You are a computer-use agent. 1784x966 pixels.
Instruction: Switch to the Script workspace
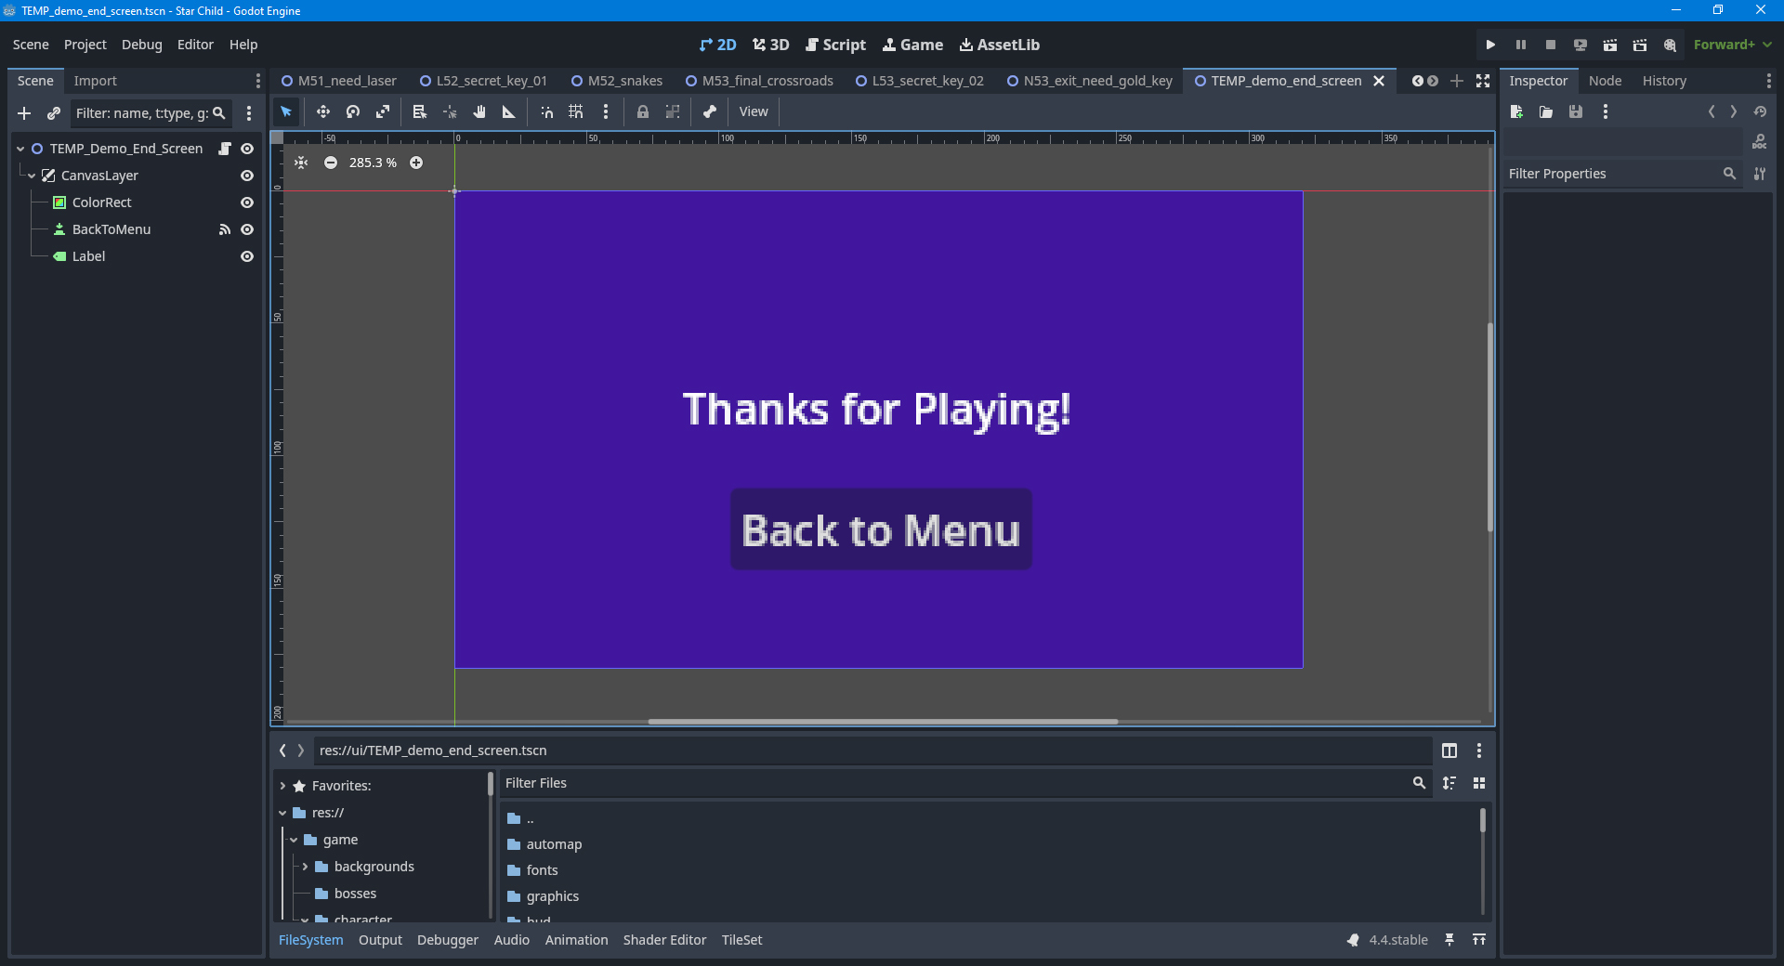(835, 45)
